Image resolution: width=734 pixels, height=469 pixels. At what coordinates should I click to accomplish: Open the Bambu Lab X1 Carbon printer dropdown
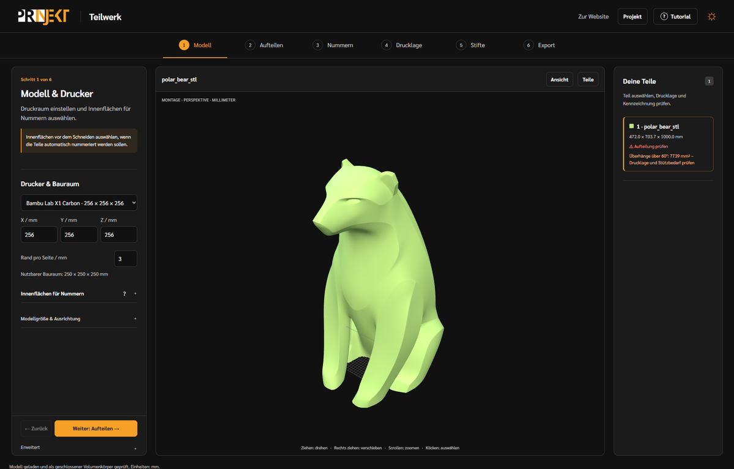[x=79, y=203]
